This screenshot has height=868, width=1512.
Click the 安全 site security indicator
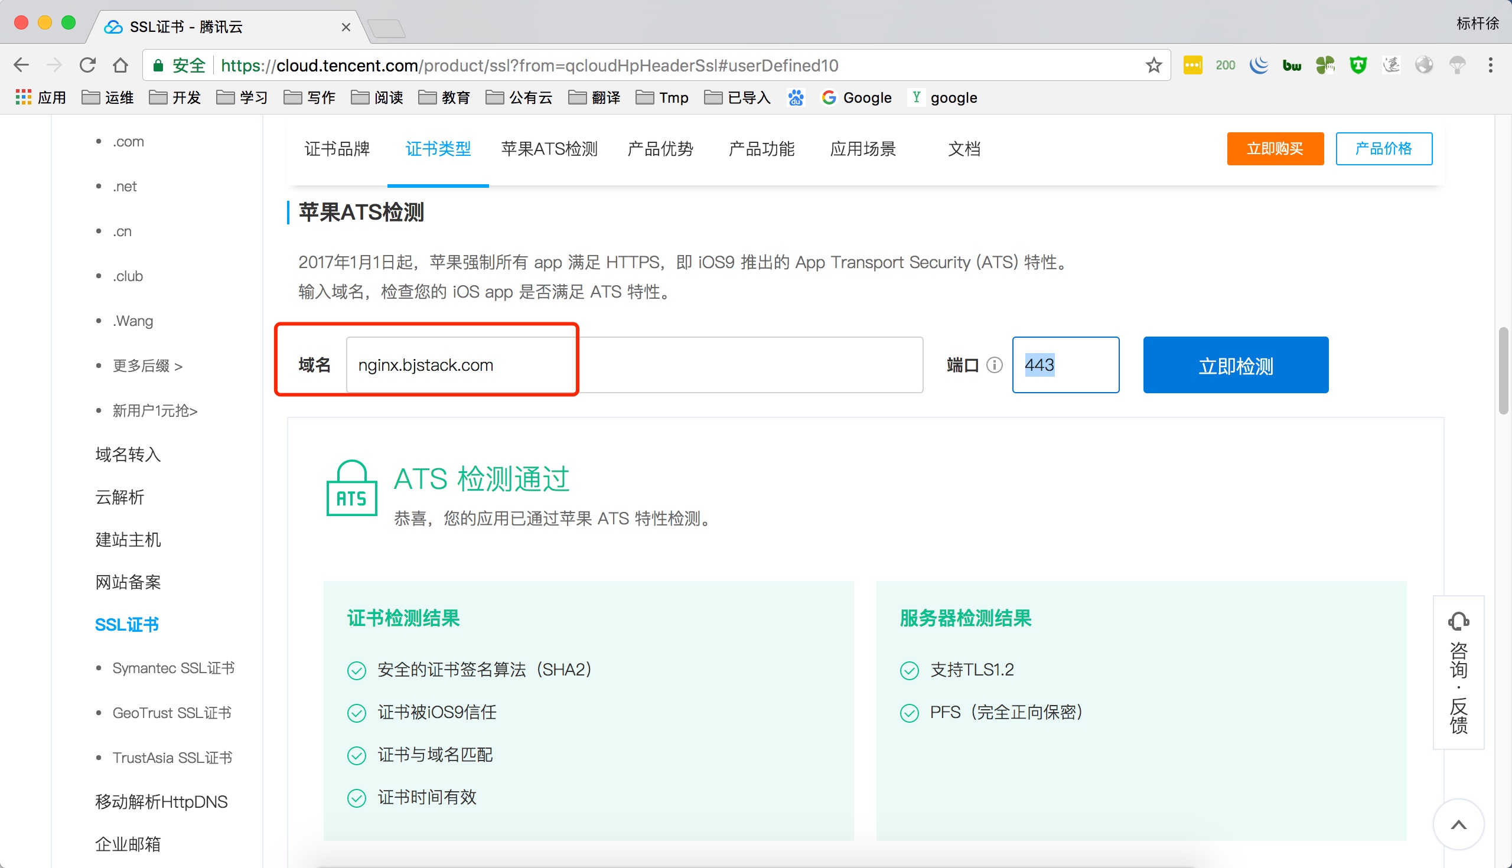coord(179,65)
